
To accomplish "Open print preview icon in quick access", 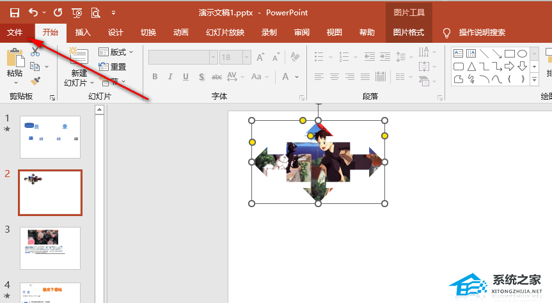I will 95,13.
